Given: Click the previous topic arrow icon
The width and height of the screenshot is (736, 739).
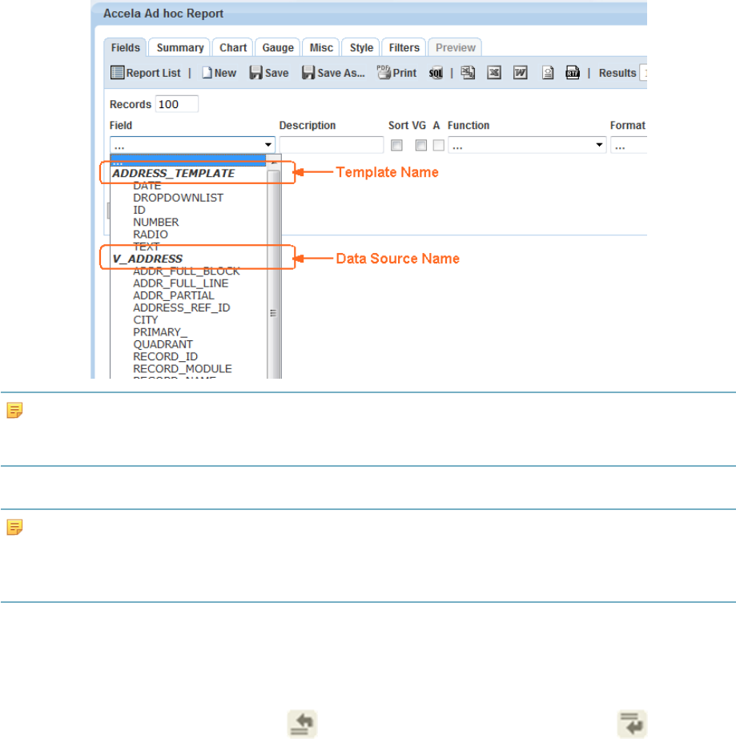Looking at the screenshot, I should coord(302,724).
